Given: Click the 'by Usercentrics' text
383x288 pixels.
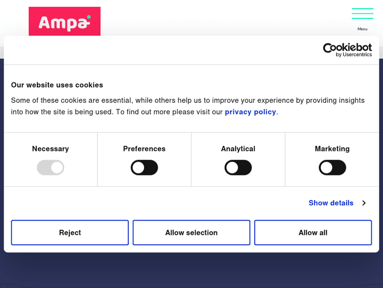Looking at the screenshot, I should tap(354, 55).
